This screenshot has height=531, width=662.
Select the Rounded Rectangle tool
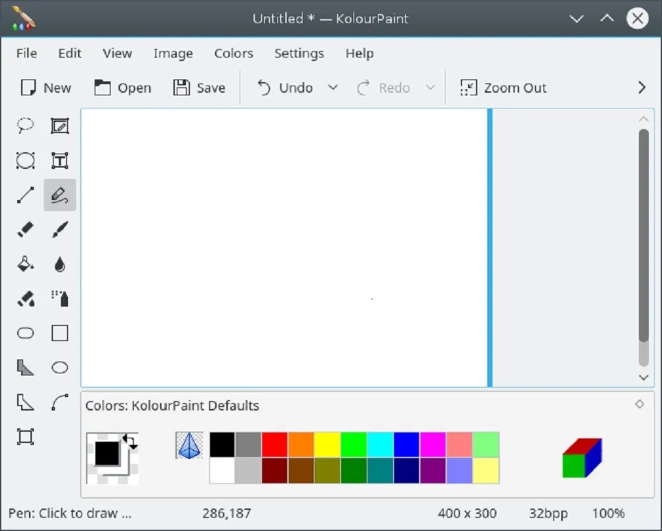coord(25,333)
